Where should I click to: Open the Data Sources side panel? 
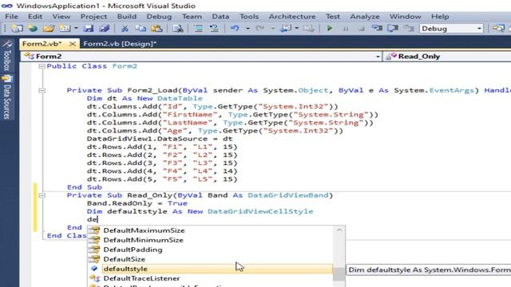(7, 97)
